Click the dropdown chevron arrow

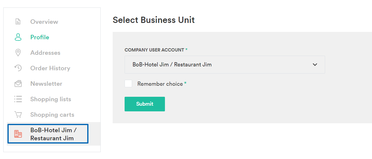pyautogui.click(x=315, y=65)
